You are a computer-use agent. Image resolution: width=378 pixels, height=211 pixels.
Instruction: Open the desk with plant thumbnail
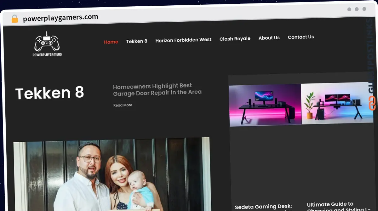click(x=337, y=103)
